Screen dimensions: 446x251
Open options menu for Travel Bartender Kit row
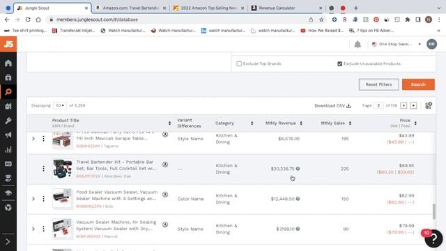click(x=43, y=169)
